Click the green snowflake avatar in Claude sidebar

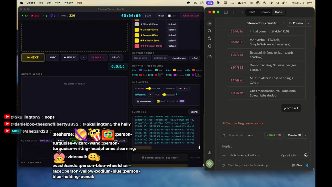coord(210,164)
